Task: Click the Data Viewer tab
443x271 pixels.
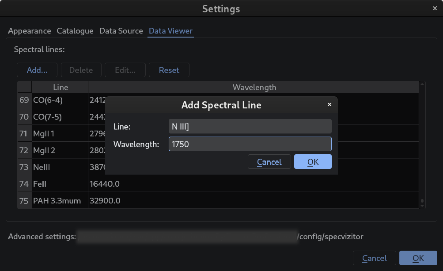Action: coord(171,31)
